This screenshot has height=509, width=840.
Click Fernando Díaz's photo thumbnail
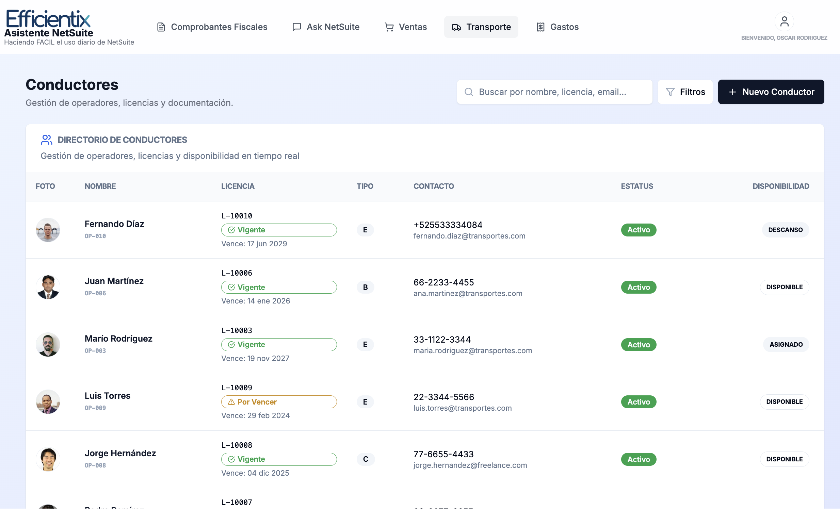pos(48,230)
